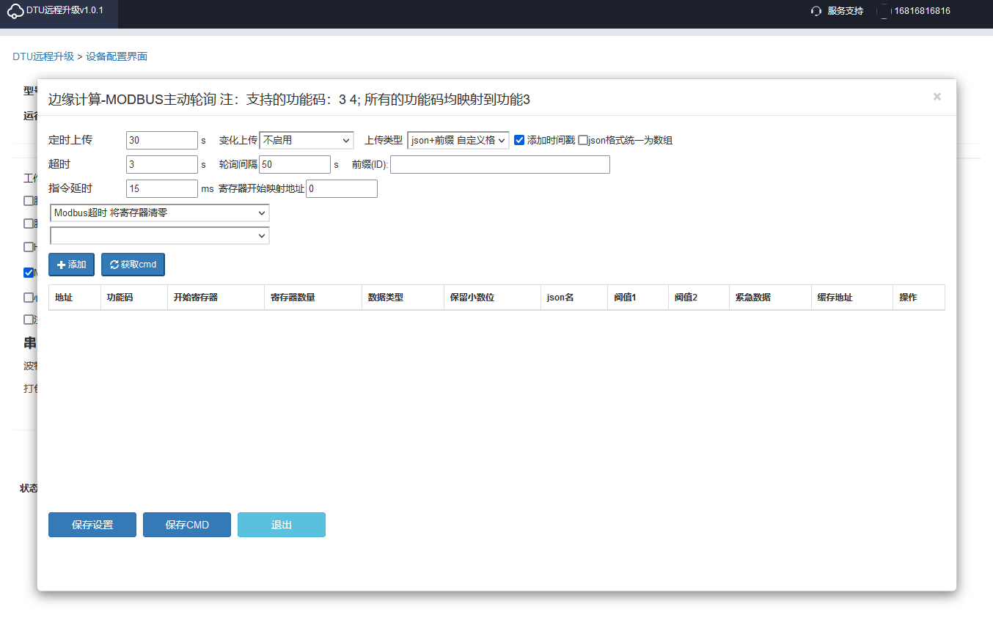
Task: Click the 寄存器开始映射地址 input field
Action: coord(341,189)
